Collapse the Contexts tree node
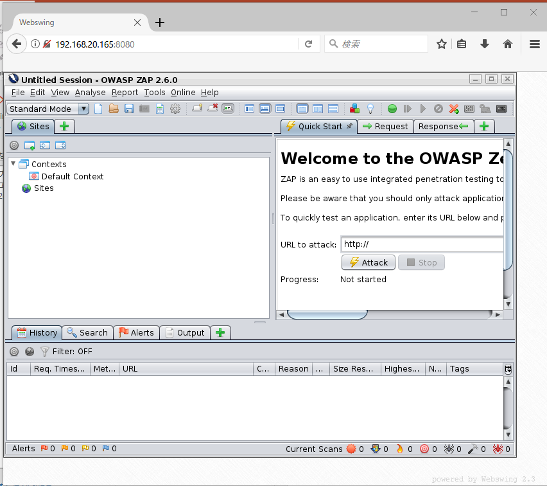This screenshot has width=547, height=486. [x=13, y=163]
